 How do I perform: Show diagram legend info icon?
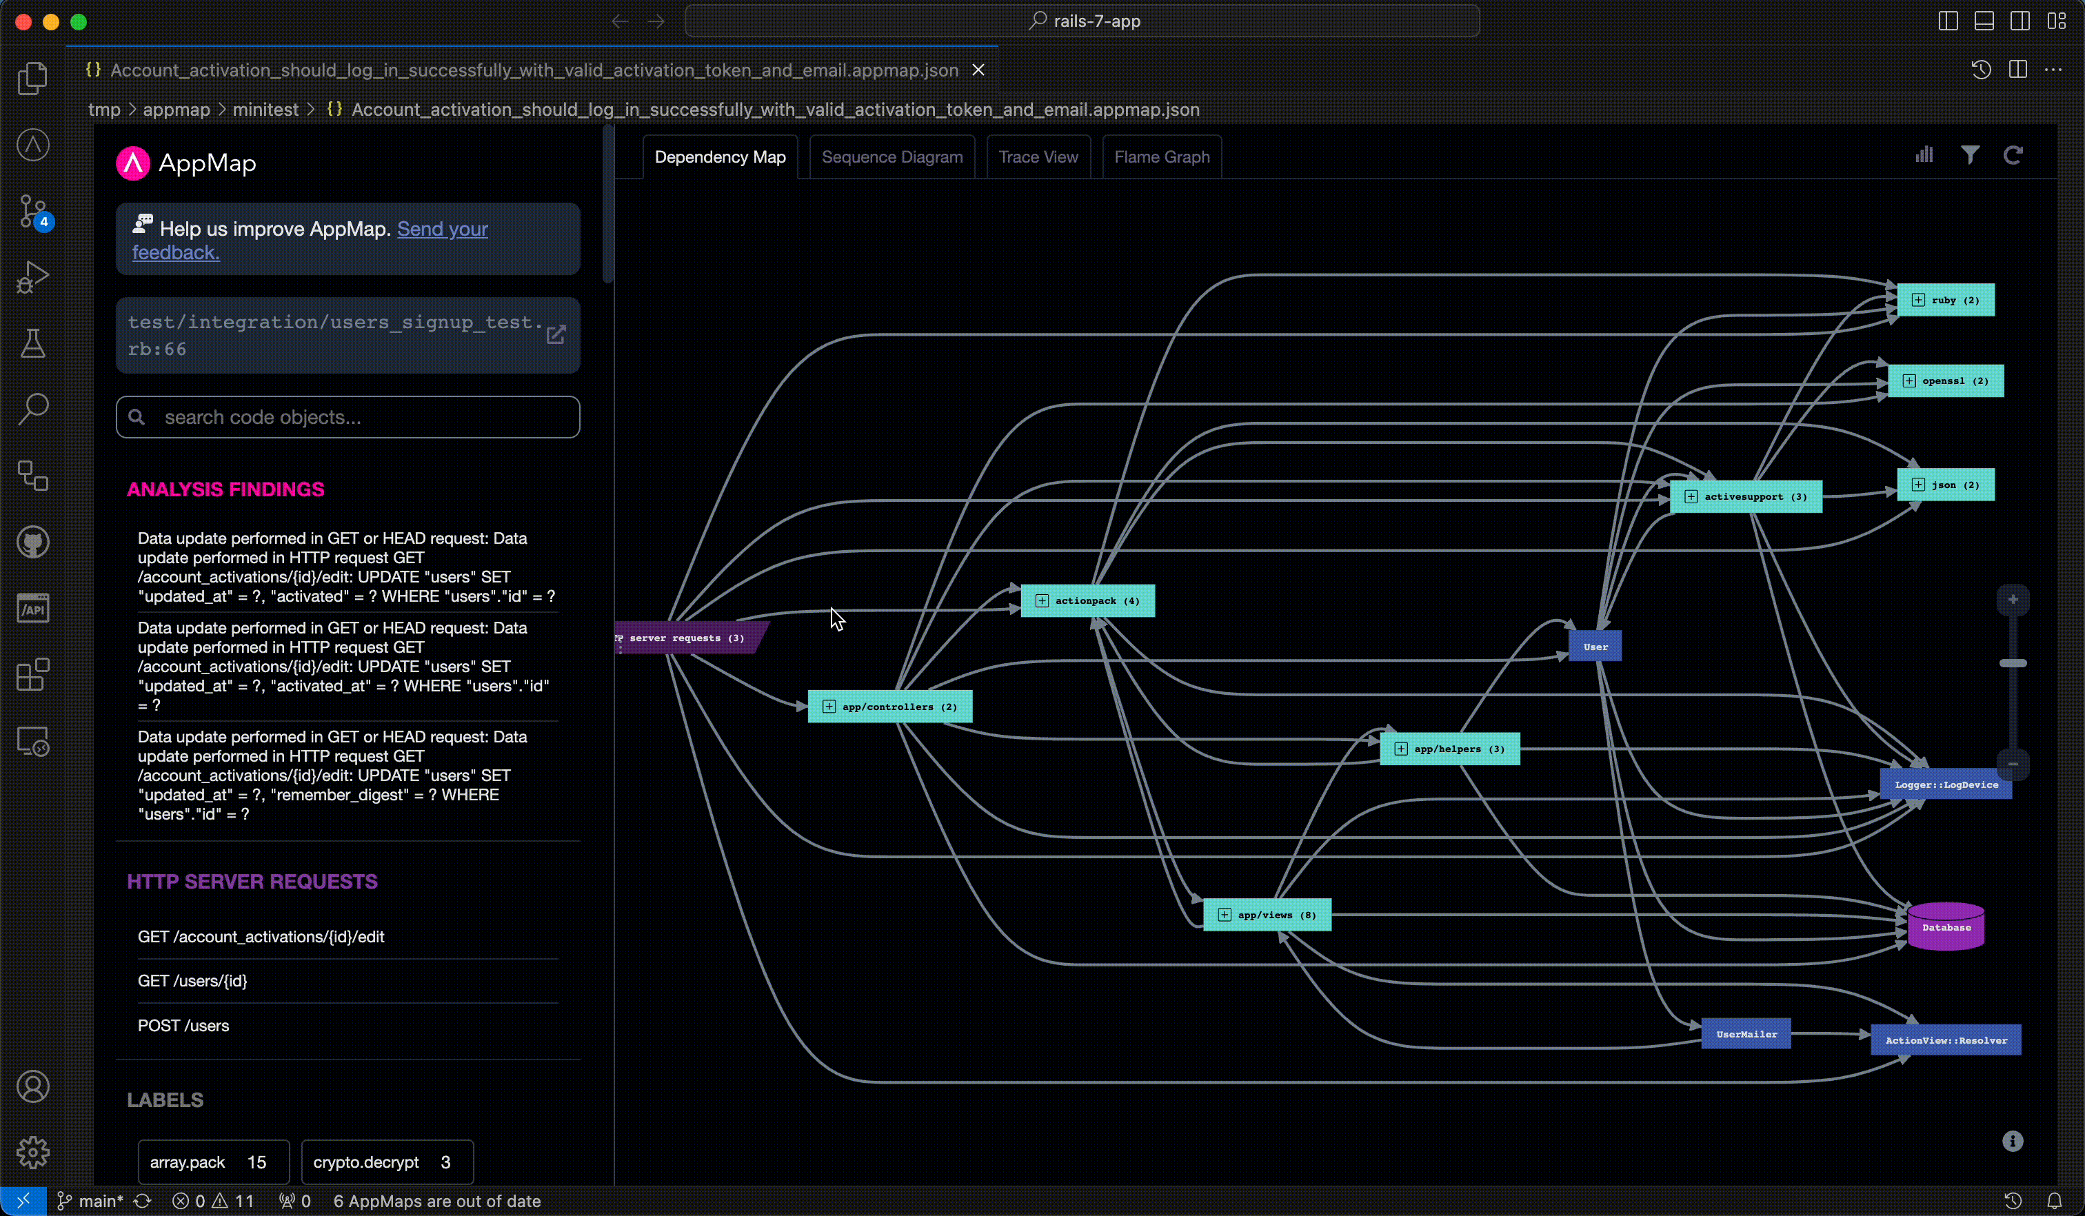(2013, 1142)
